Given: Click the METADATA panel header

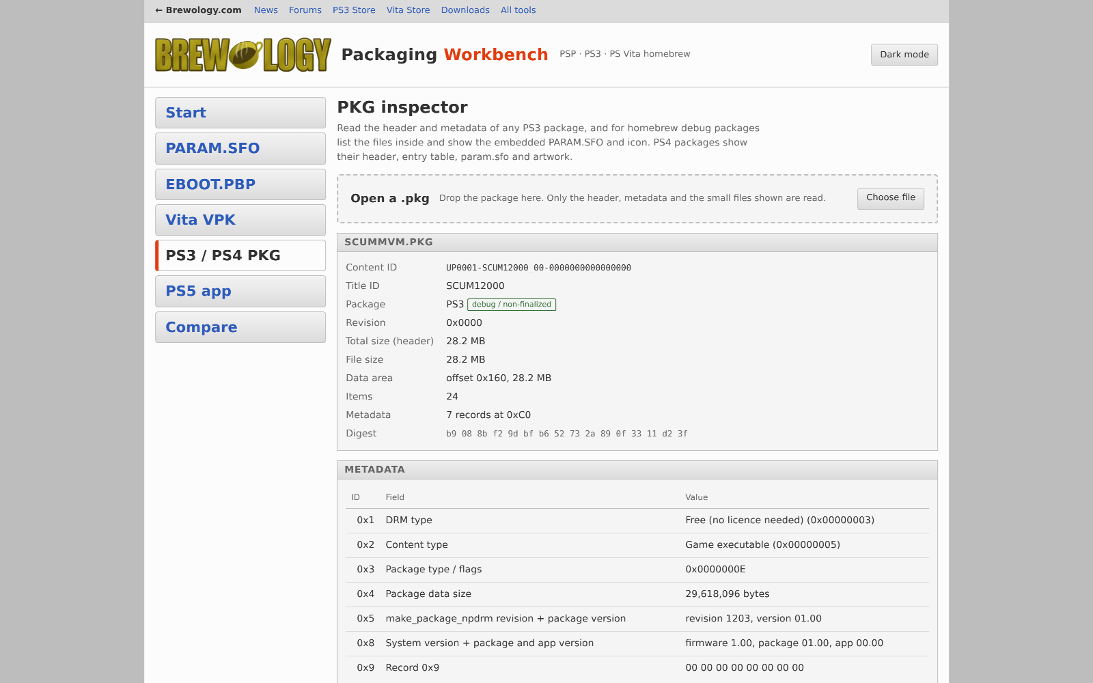Looking at the screenshot, I should click(x=637, y=470).
